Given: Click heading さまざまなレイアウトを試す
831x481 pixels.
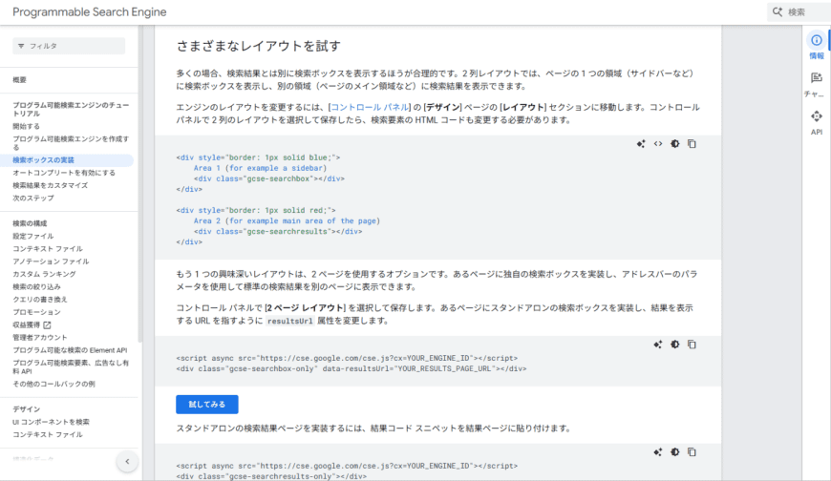Looking at the screenshot, I should point(259,46).
